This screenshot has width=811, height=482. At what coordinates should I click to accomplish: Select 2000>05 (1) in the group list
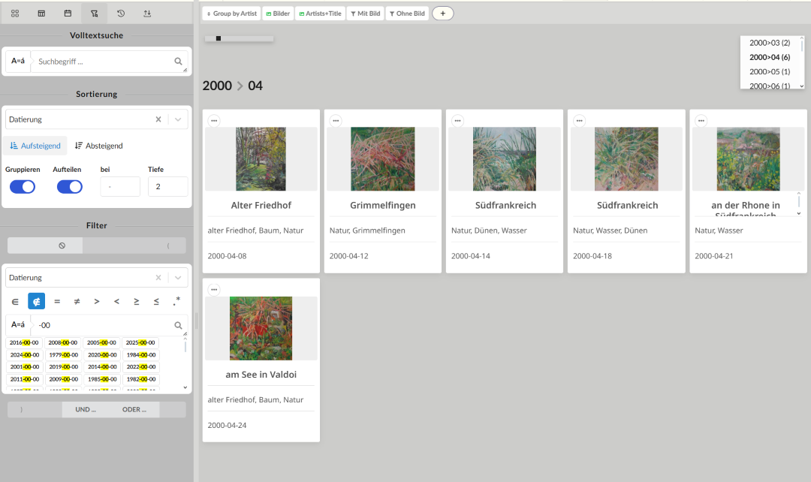tap(769, 72)
